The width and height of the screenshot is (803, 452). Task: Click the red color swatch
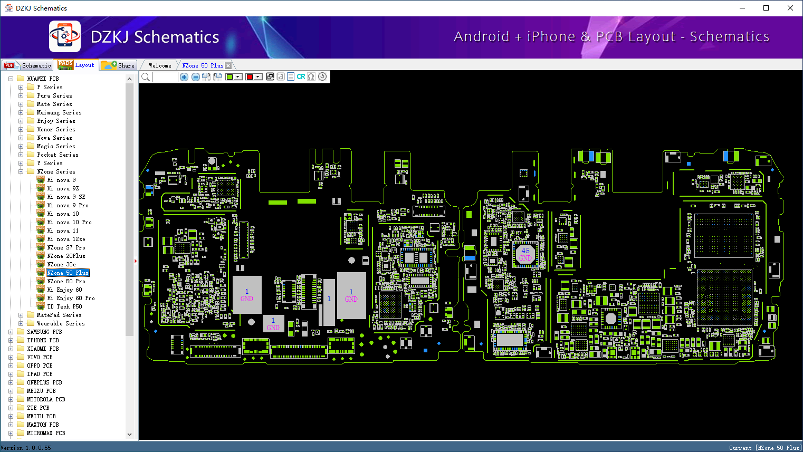click(x=250, y=77)
